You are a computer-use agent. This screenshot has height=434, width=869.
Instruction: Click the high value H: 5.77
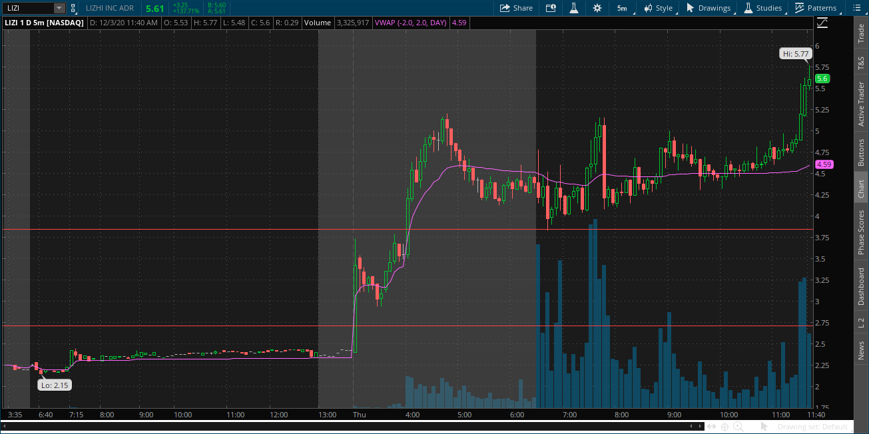pyautogui.click(x=205, y=23)
